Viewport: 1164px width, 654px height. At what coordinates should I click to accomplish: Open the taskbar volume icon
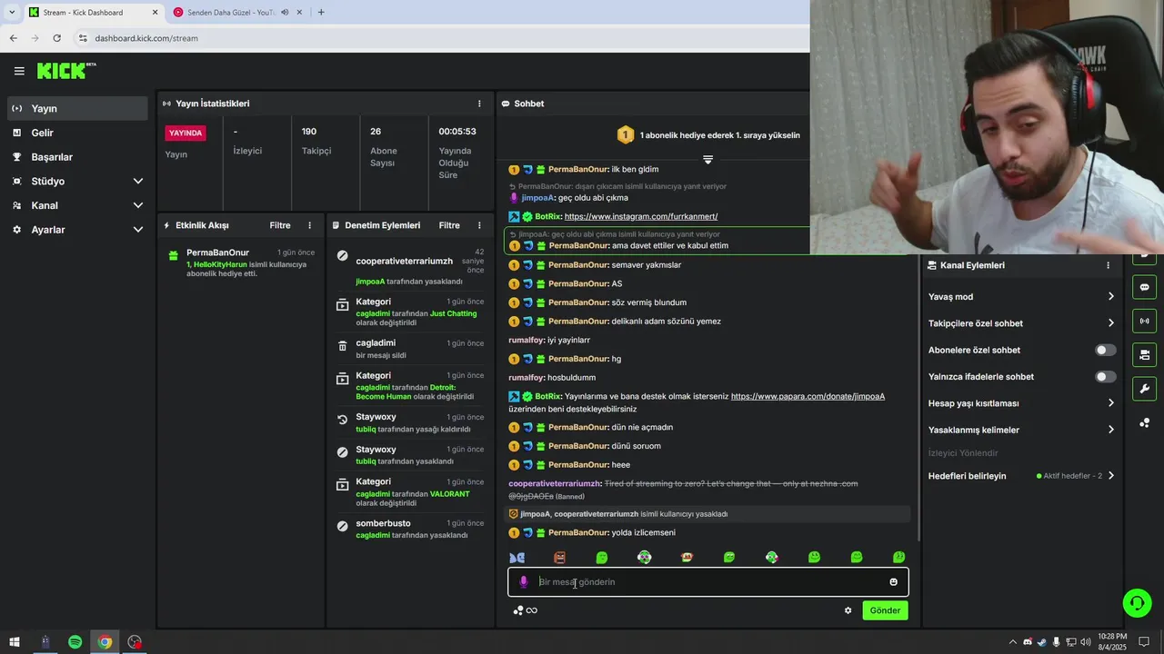(1088, 642)
